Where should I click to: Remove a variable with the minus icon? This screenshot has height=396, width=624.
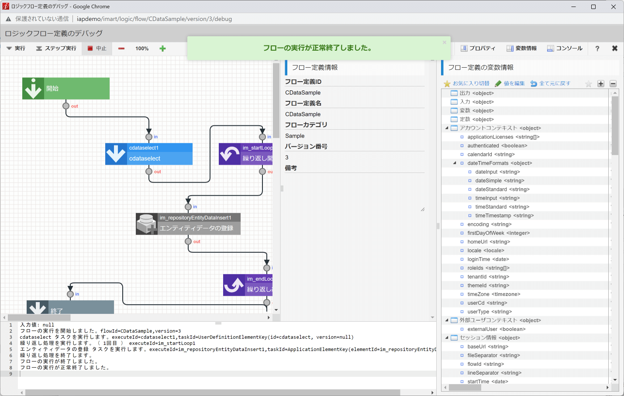click(x=613, y=83)
